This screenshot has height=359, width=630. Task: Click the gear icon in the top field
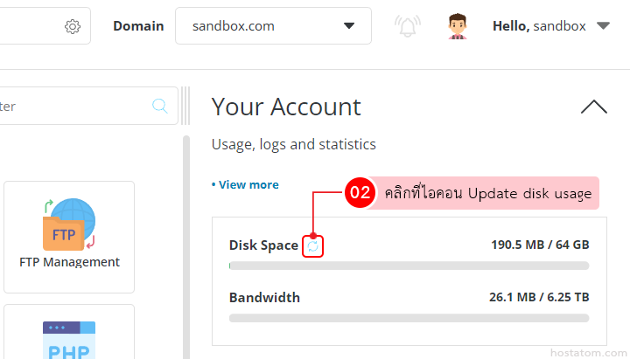coord(73,27)
